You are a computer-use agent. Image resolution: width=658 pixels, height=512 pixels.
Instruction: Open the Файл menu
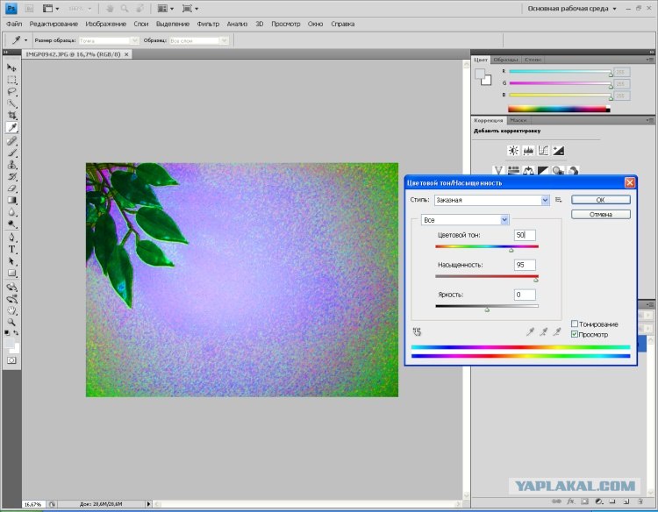(x=14, y=24)
